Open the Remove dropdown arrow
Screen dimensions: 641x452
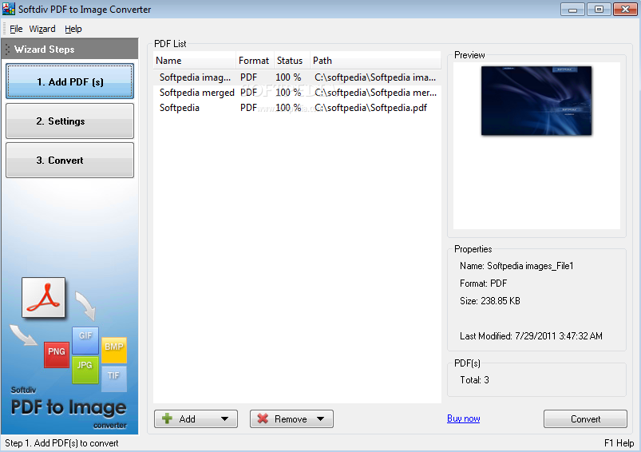coord(321,419)
